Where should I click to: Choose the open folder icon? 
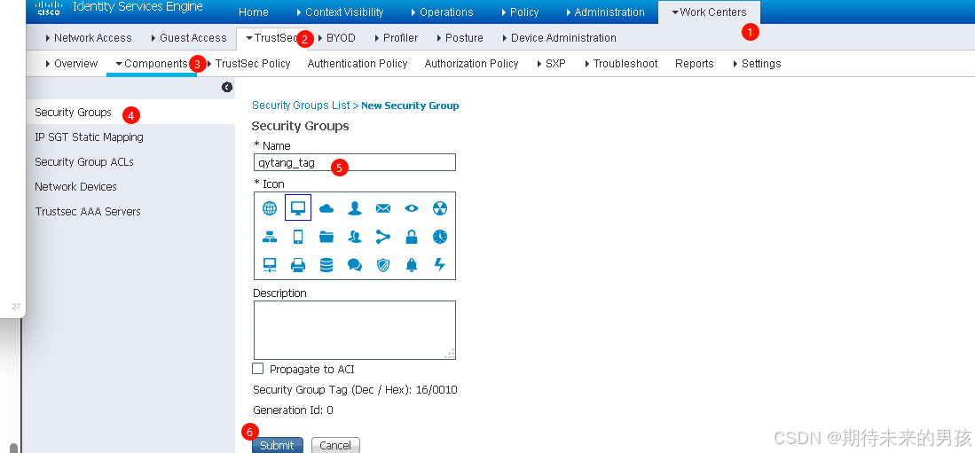click(x=326, y=237)
